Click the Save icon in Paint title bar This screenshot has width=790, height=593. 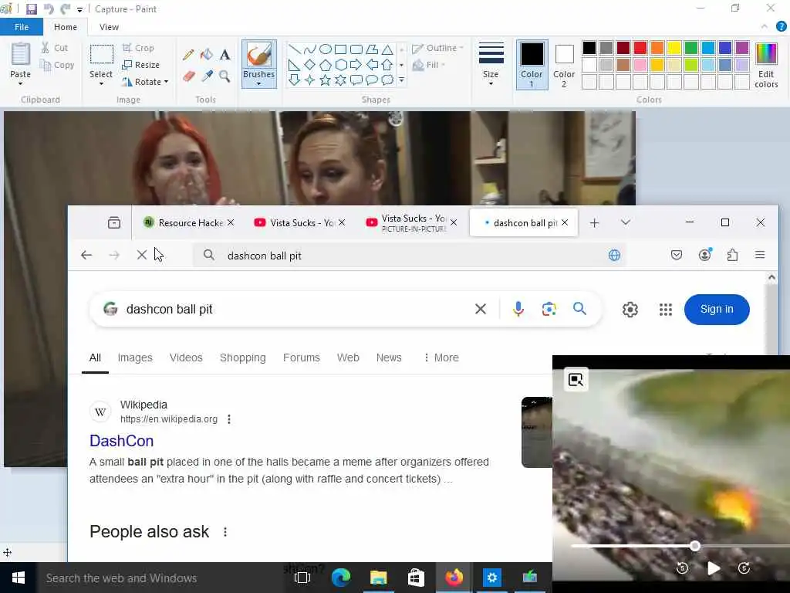(31, 9)
